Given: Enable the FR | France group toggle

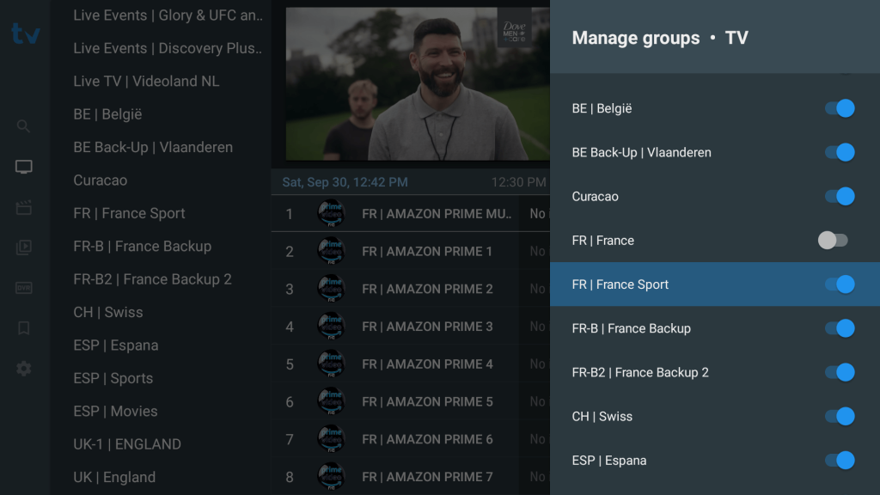Looking at the screenshot, I should tap(833, 241).
